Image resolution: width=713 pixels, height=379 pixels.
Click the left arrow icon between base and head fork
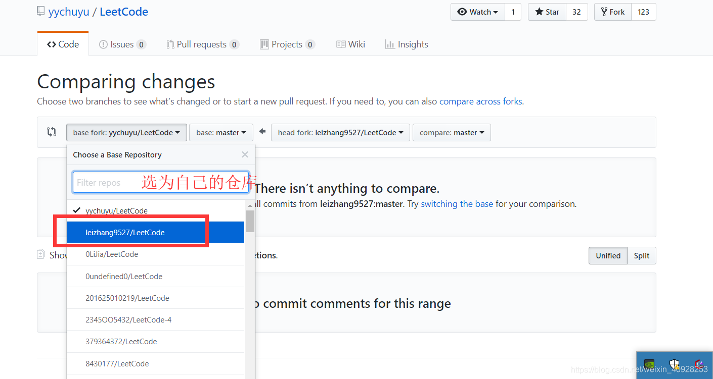tap(262, 132)
